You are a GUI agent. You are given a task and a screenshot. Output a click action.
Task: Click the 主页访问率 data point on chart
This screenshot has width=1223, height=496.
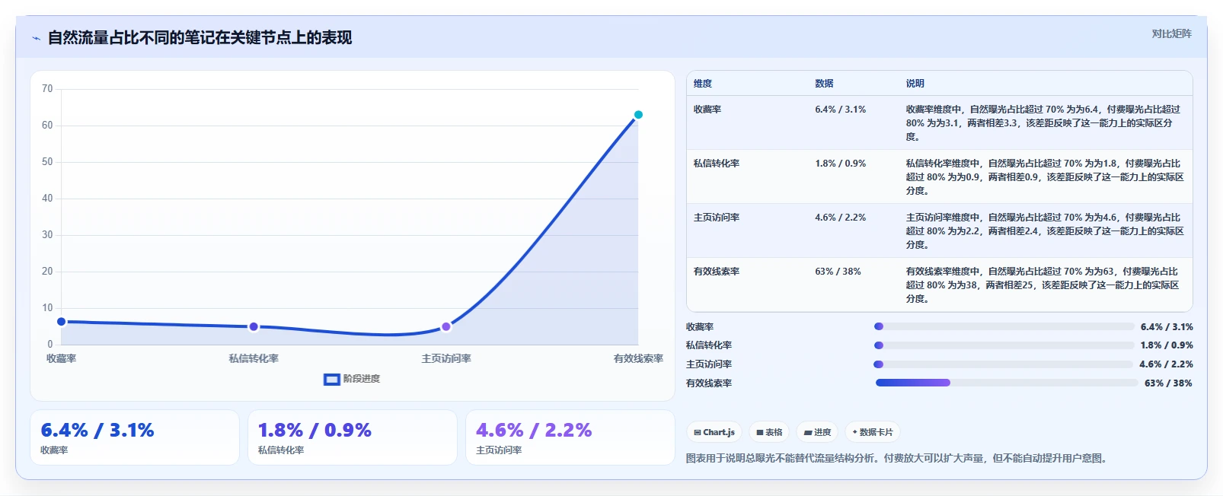[x=446, y=327]
